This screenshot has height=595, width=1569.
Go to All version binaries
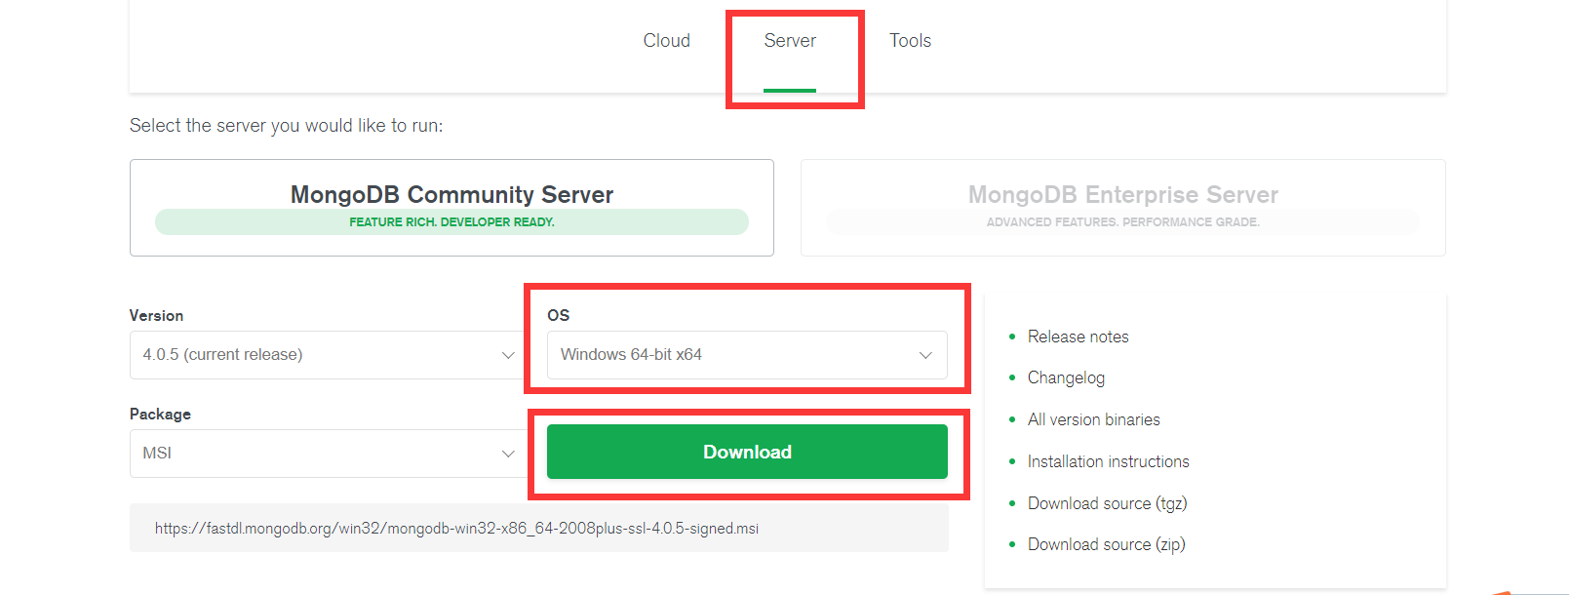coord(1093,419)
